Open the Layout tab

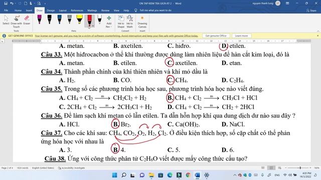(63, 10)
